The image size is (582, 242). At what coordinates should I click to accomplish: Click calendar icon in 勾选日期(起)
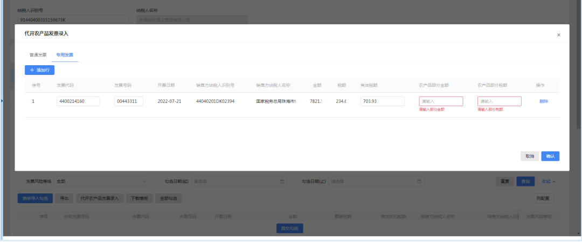[282, 182]
